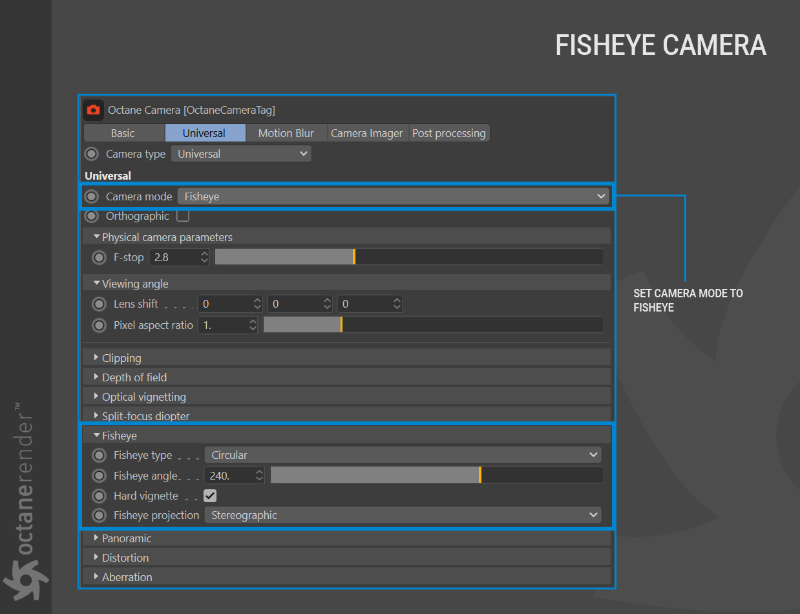Open the Post processing tab
The image size is (800, 614).
point(449,133)
